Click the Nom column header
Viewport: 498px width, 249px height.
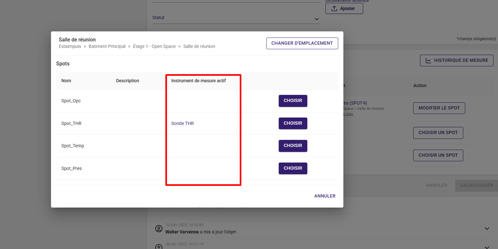click(66, 81)
